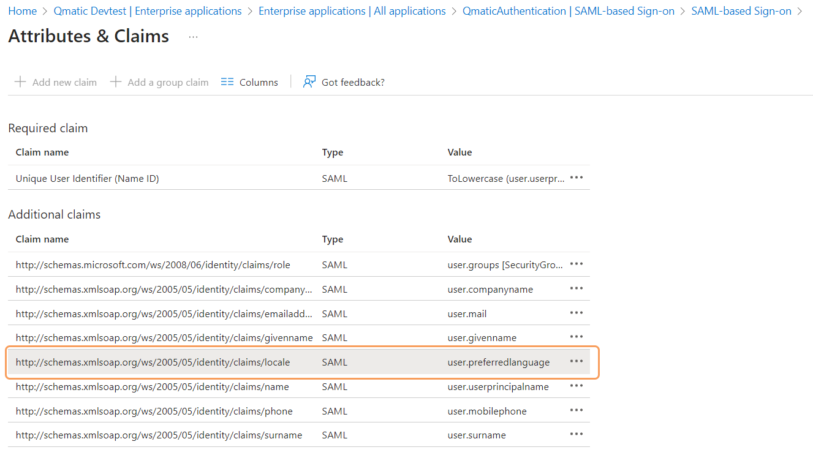This screenshot has height=458, width=813.
Task: Return to SAML-based Sign-on breadcrumb
Action: pyautogui.click(x=741, y=11)
